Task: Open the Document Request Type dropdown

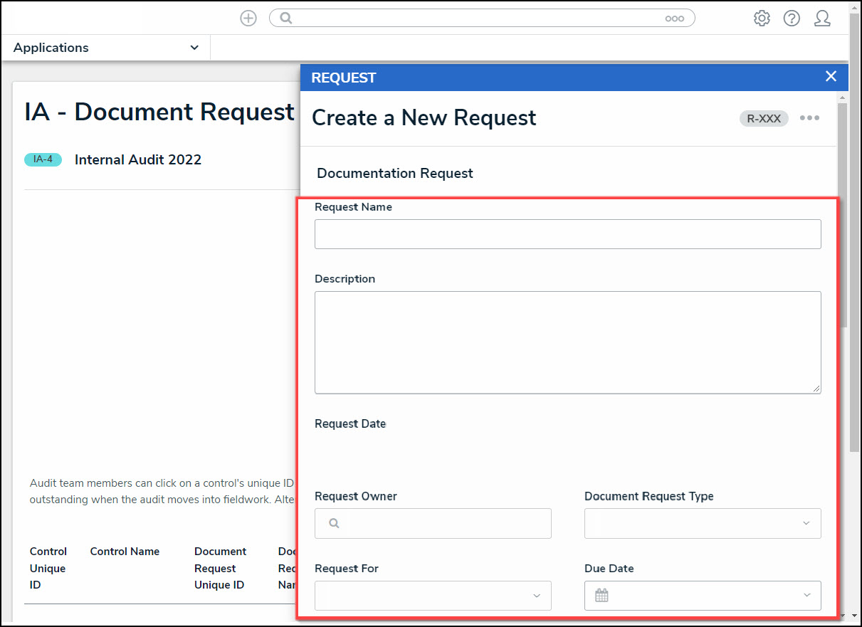Action: 702,523
